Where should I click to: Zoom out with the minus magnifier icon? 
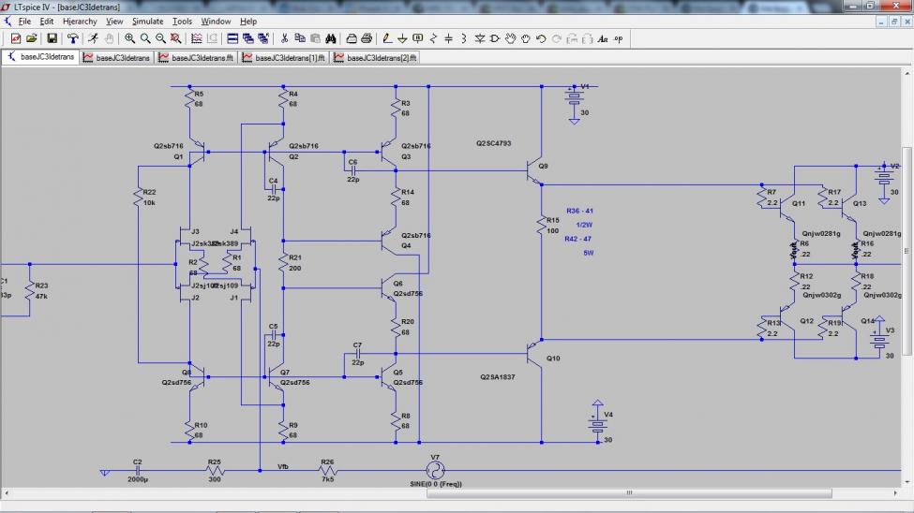(160, 38)
